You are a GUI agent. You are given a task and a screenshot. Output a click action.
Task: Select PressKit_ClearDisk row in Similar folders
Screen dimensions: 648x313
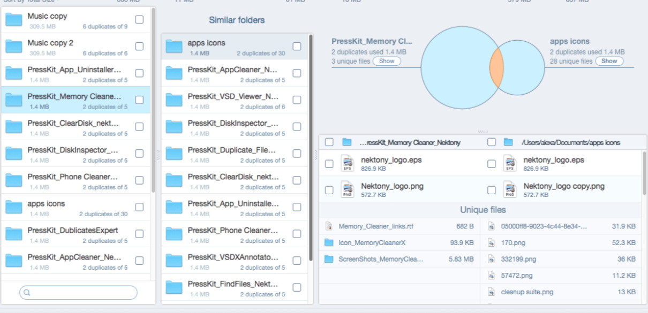tap(235, 180)
